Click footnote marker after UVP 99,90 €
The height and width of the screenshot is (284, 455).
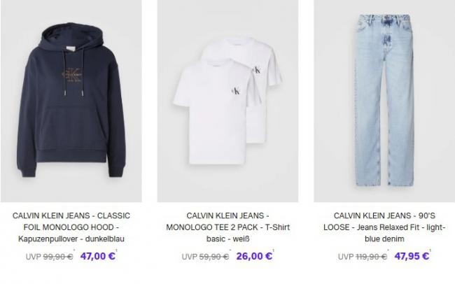(74, 250)
